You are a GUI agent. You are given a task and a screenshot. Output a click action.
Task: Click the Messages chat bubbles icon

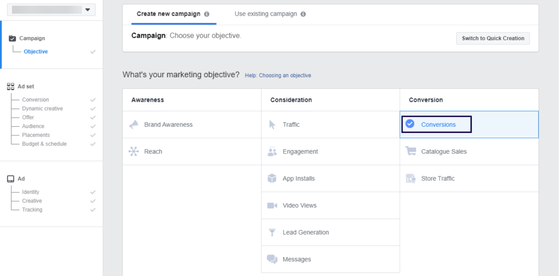(x=272, y=260)
